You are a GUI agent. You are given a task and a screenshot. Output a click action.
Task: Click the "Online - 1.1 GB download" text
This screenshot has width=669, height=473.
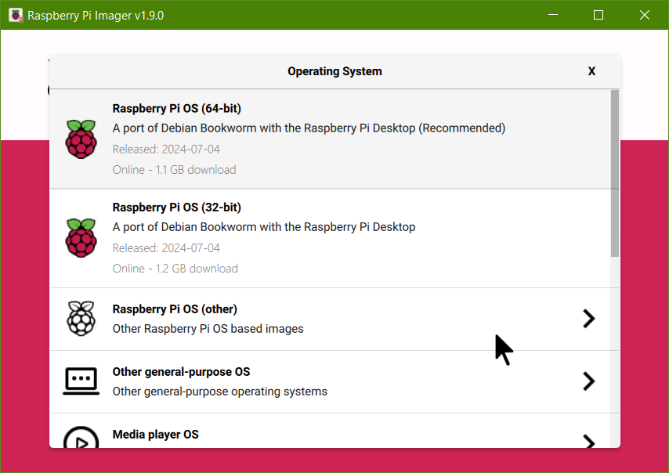point(174,170)
